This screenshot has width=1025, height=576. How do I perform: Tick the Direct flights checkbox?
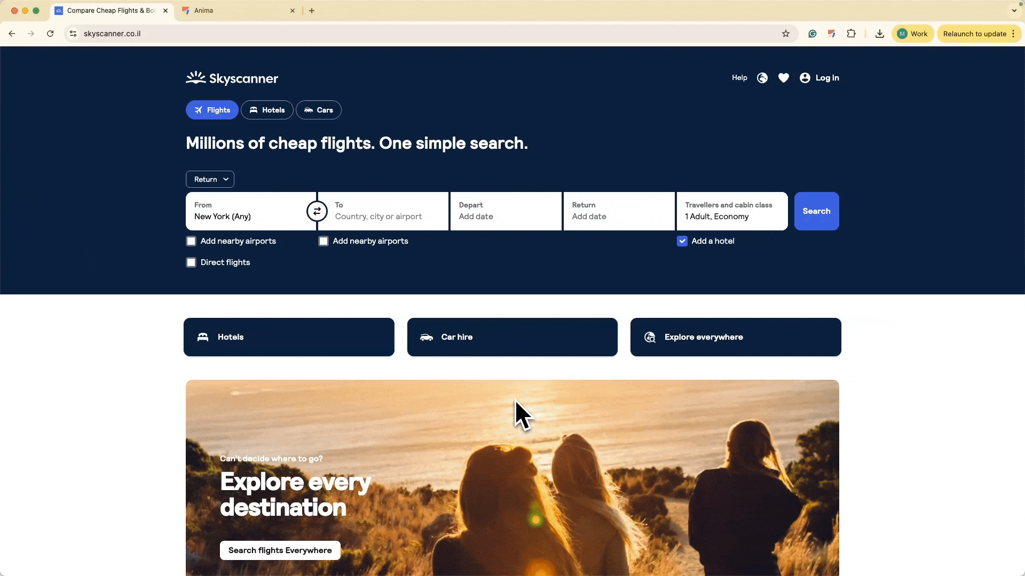(x=191, y=262)
